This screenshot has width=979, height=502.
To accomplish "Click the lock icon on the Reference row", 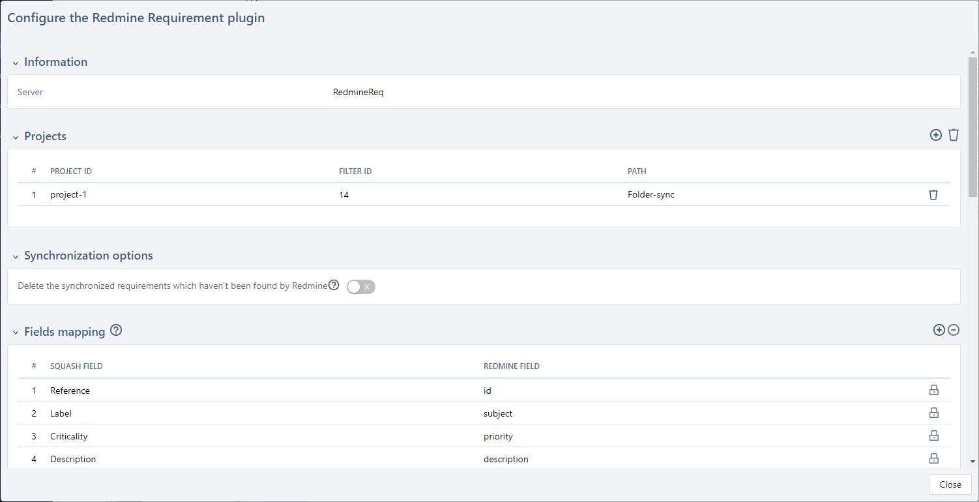I will point(934,389).
